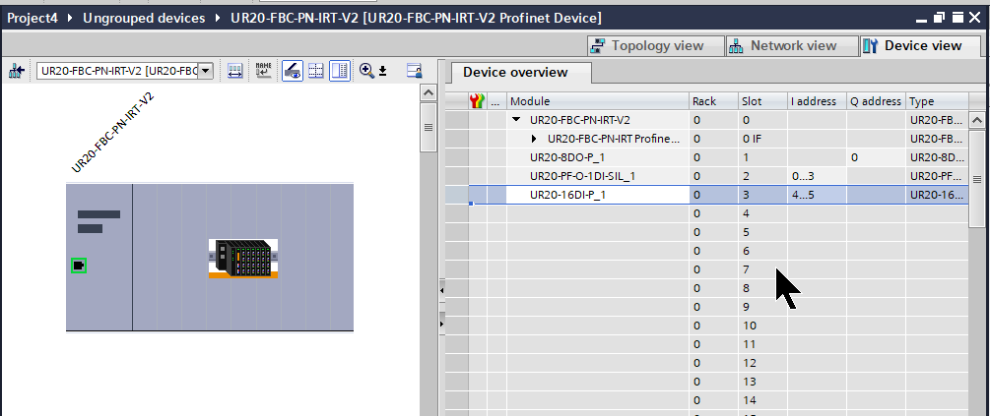Screen dimensions: 990x416
Task: Click I address cell 4...5
Action: 817,195
